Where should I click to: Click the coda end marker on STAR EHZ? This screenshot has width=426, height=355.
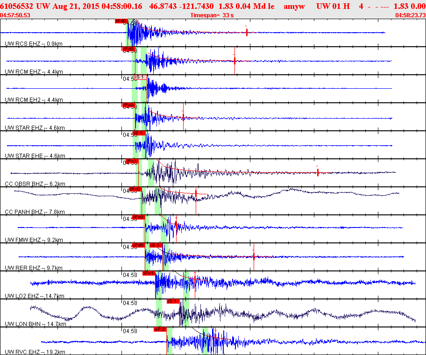(184, 117)
